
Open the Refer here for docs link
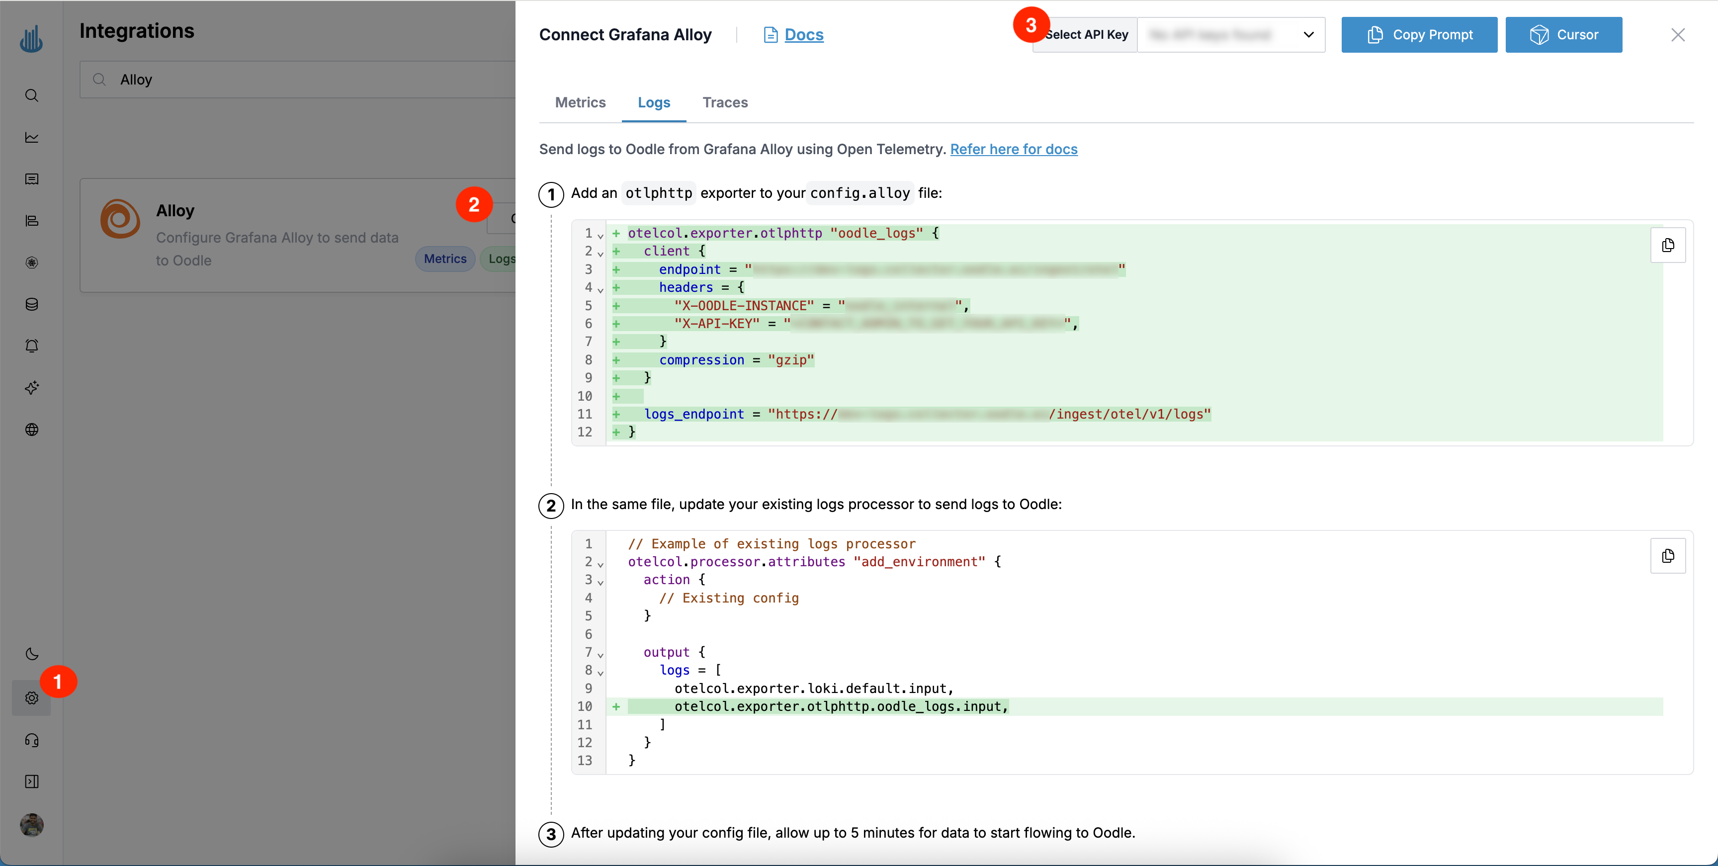click(x=1013, y=149)
